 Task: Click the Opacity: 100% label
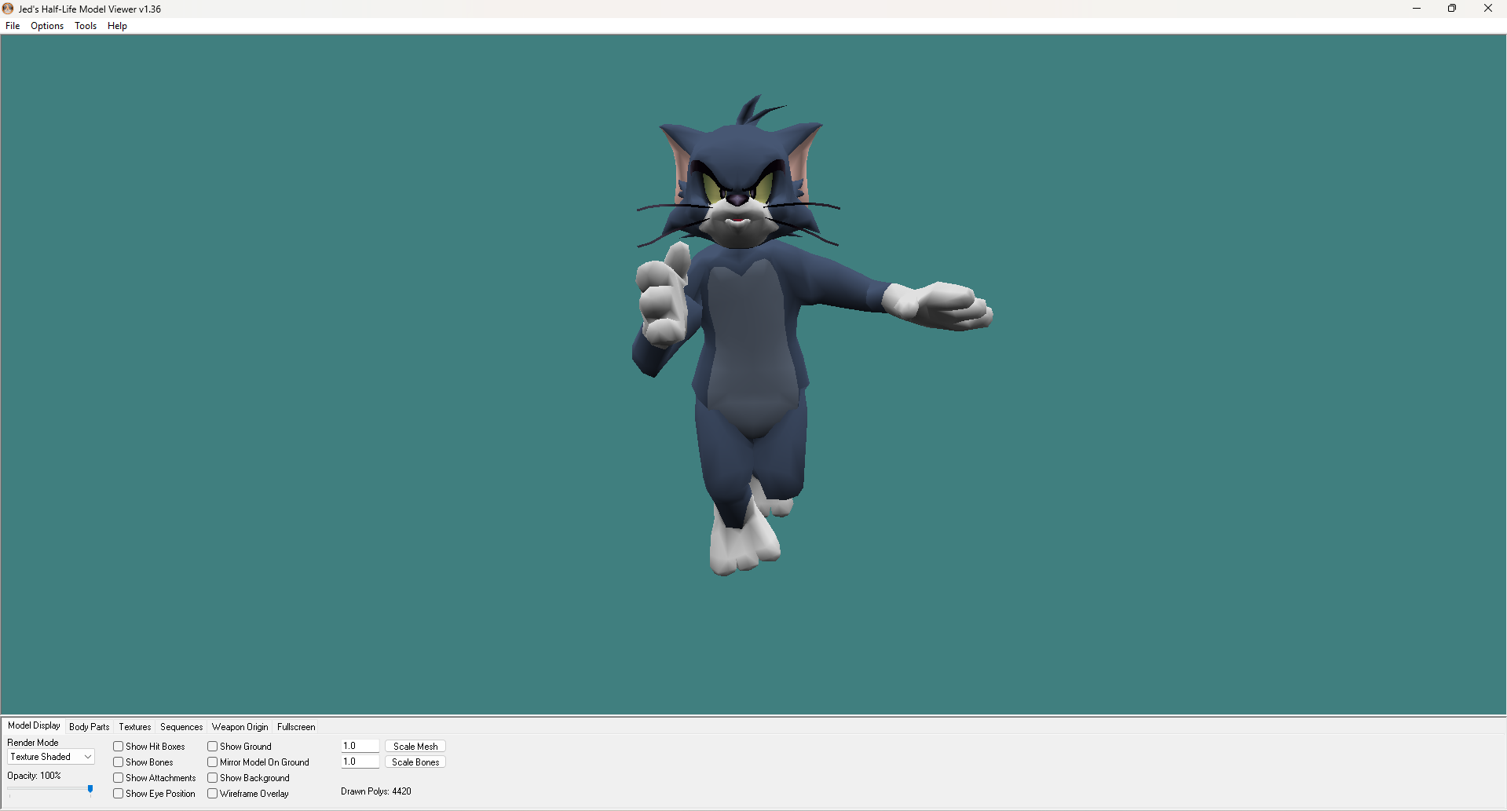pos(34,776)
